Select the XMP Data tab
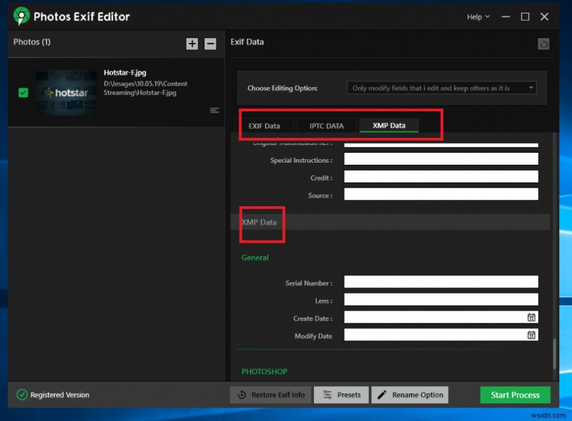 (x=389, y=125)
